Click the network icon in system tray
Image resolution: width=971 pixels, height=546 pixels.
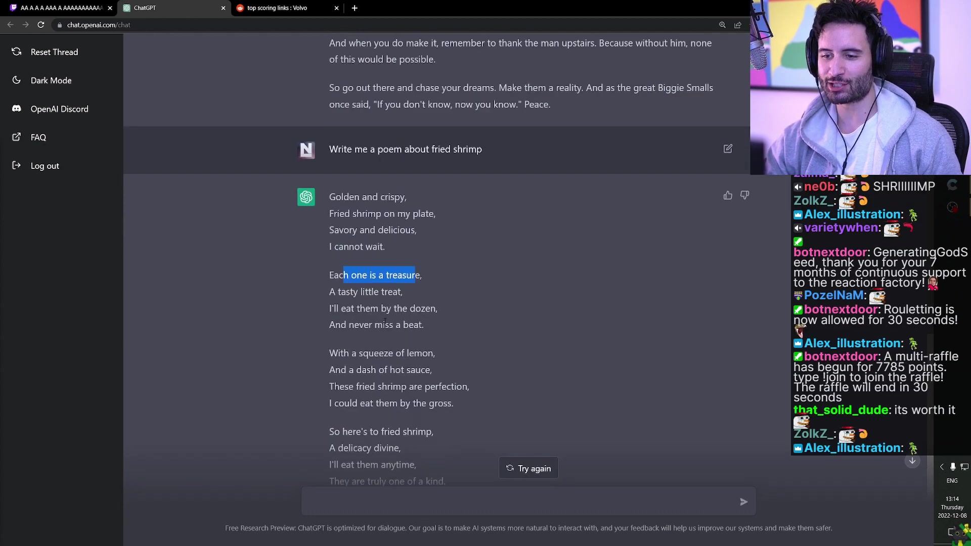964,467
